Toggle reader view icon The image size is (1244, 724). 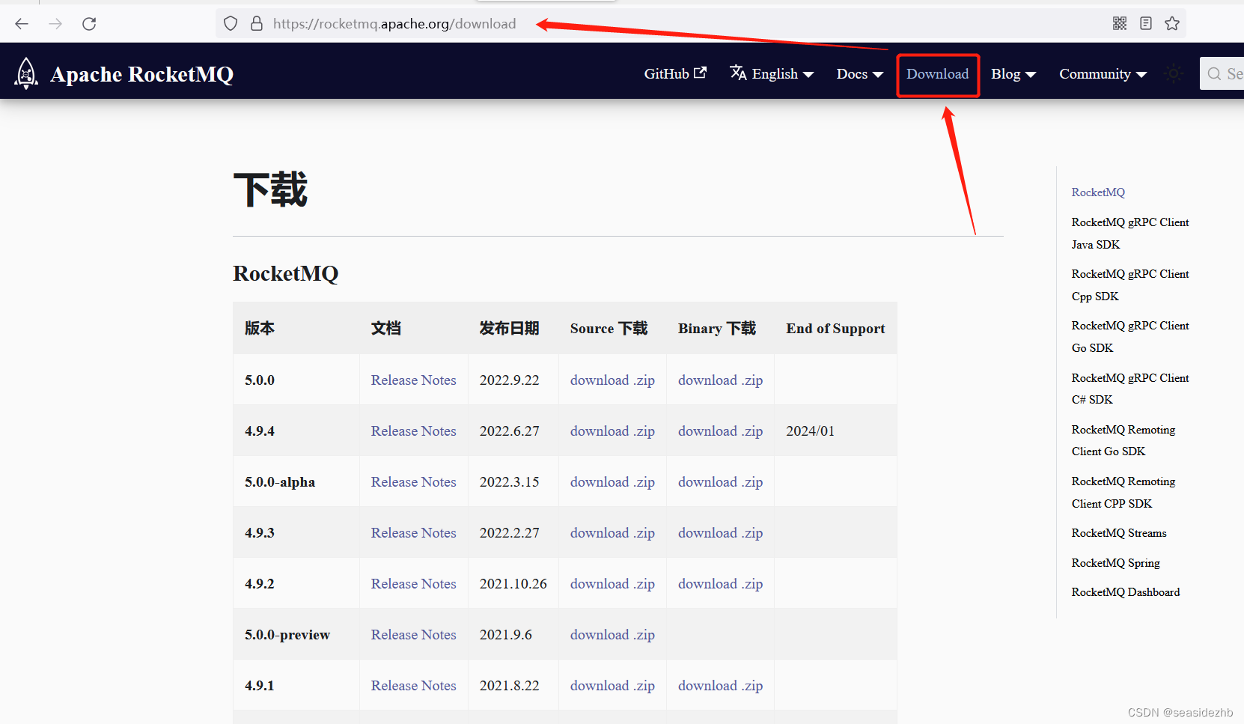(1146, 24)
